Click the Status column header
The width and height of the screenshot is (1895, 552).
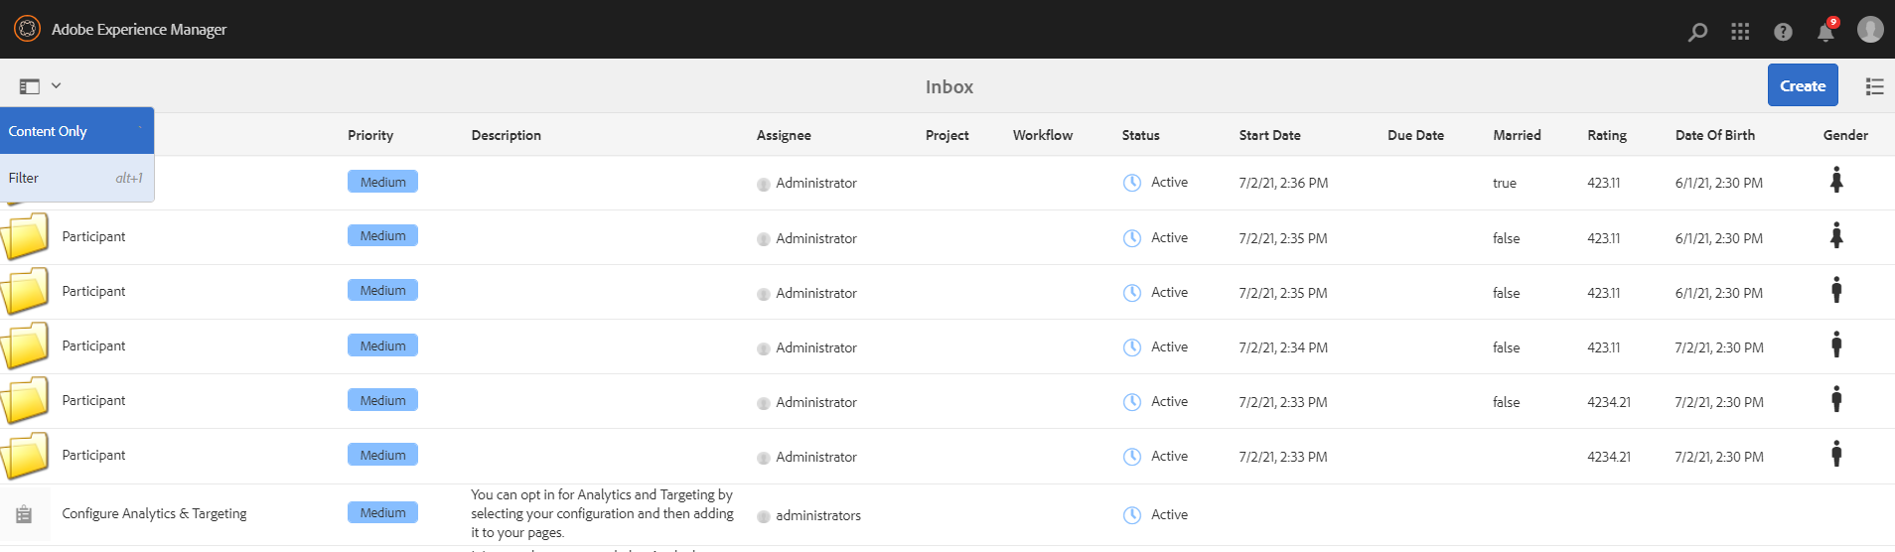tap(1140, 135)
